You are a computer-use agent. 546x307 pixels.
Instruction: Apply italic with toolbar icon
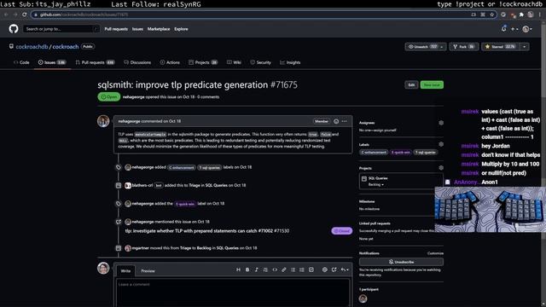[x=256, y=269]
